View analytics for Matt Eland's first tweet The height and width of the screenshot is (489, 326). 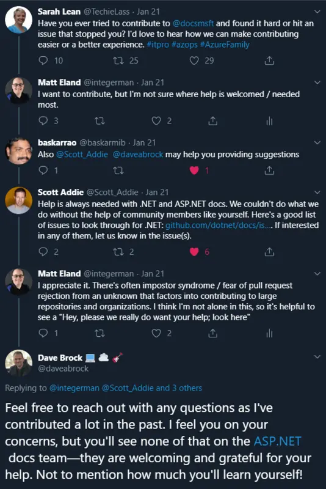click(x=269, y=120)
